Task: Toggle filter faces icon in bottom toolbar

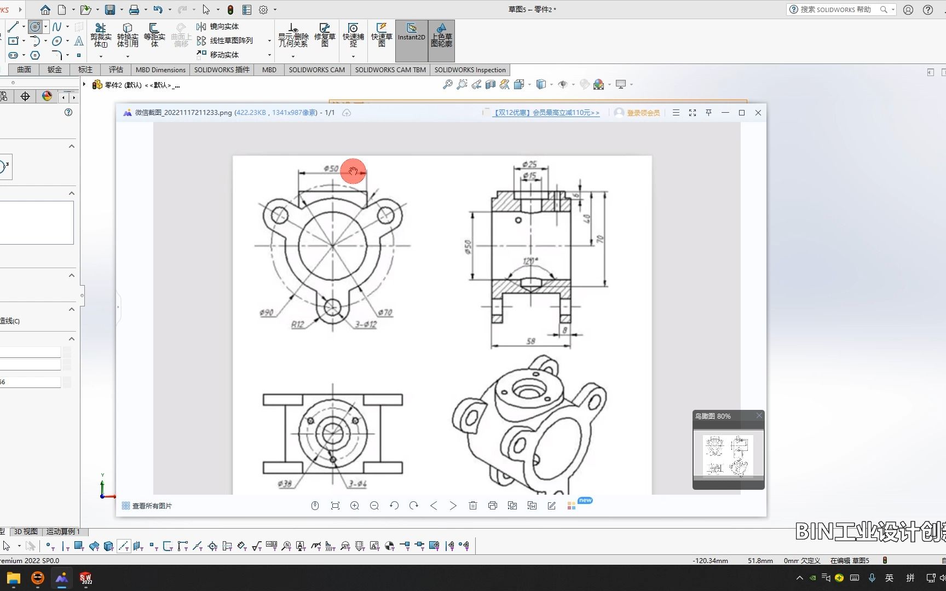Action: (78, 546)
